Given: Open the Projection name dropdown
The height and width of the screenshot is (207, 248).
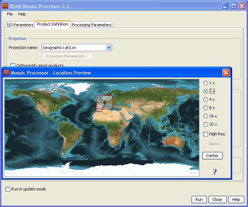Looking at the screenshot, I should tap(109, 48).
